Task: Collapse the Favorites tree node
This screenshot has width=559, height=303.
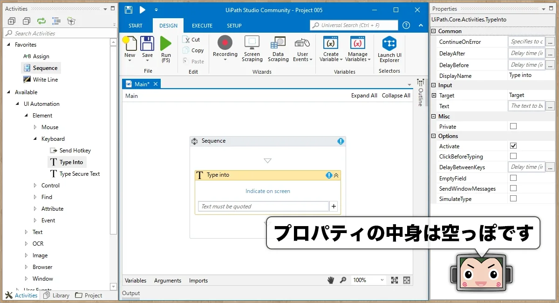Action: click(x=8, y=45)
